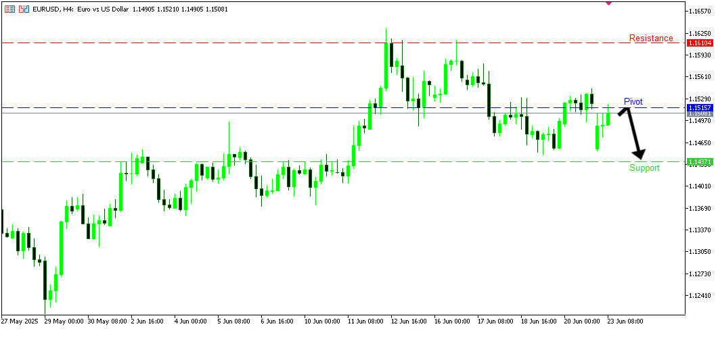Viewport: 718px width, 337px height.
Task: Click the 11 Jun 08:00 time label
Action: [x=365, y=321]
